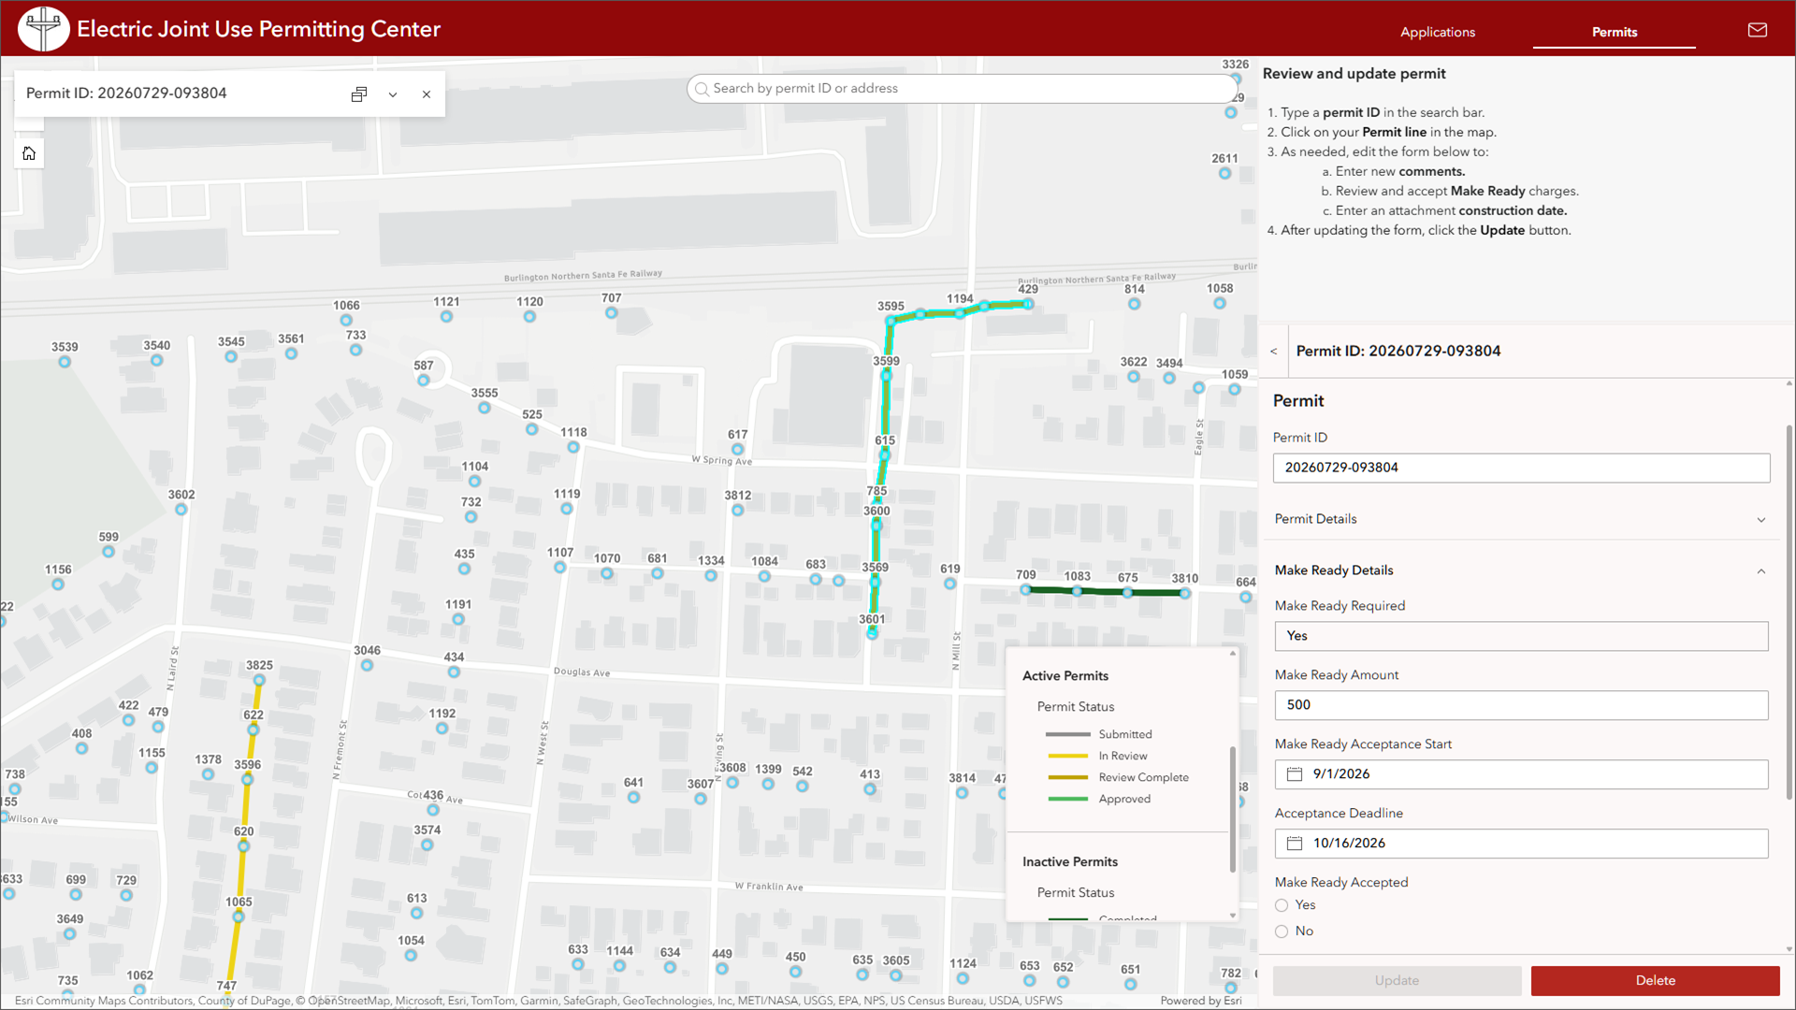This screenshot has height=1010, width=1796.
Task: Collapse the Permit ID popup chevron
Action: click(x=393, y=94)
